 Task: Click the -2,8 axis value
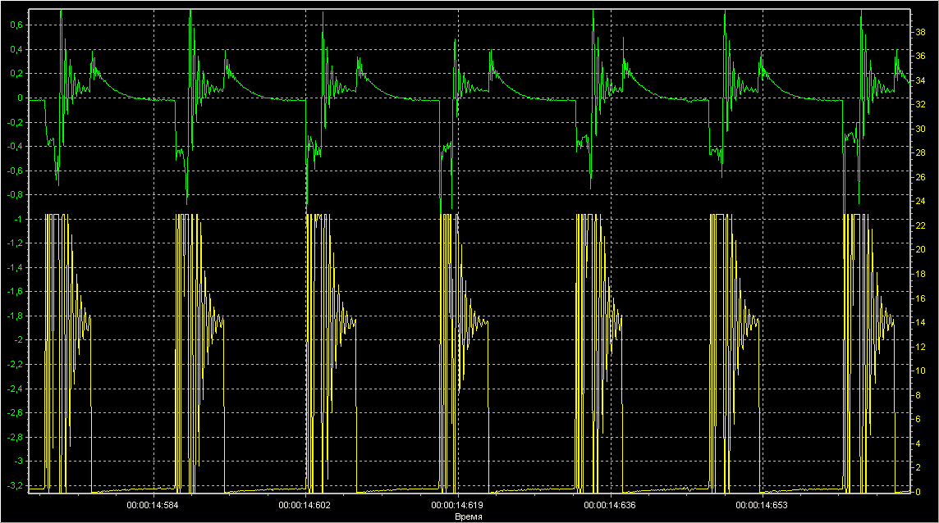pyautogui.click(x=16, y=437)
